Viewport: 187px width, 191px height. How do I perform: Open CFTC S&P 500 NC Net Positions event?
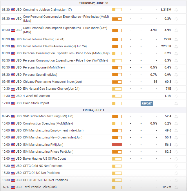(46, 180)
